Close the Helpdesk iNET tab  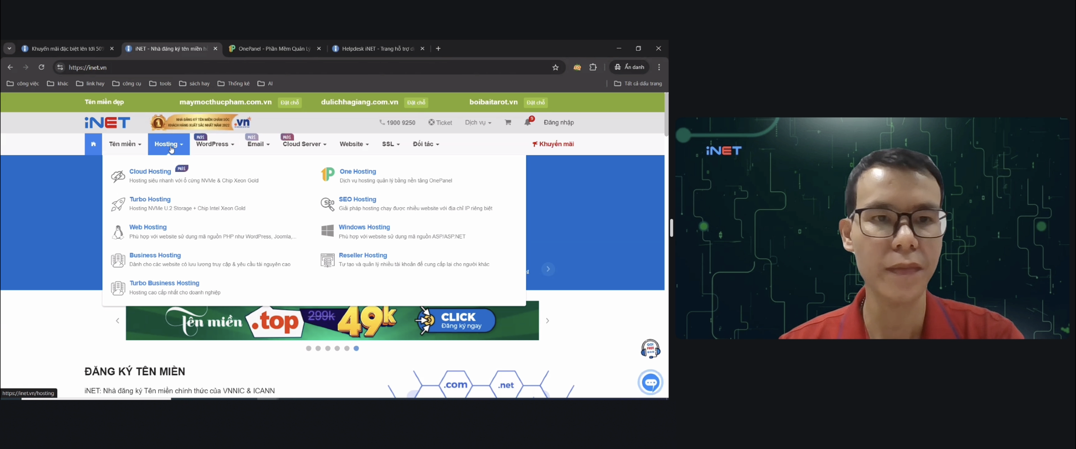[x=423, y=49]
